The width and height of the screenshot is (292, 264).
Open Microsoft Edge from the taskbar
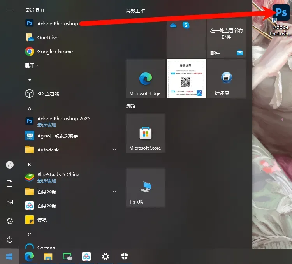[x=29, y=256]
